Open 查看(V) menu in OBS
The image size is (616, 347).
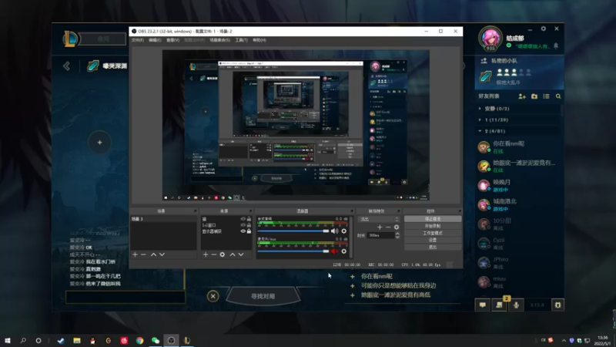click(172, 40)
